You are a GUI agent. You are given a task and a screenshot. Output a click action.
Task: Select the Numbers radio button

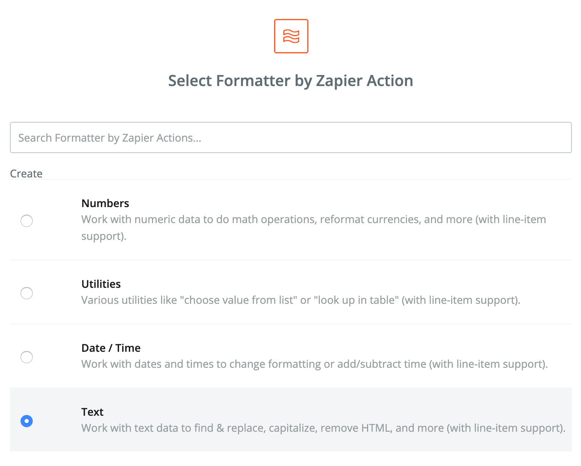pyautogui.click(x=27, y=221)
